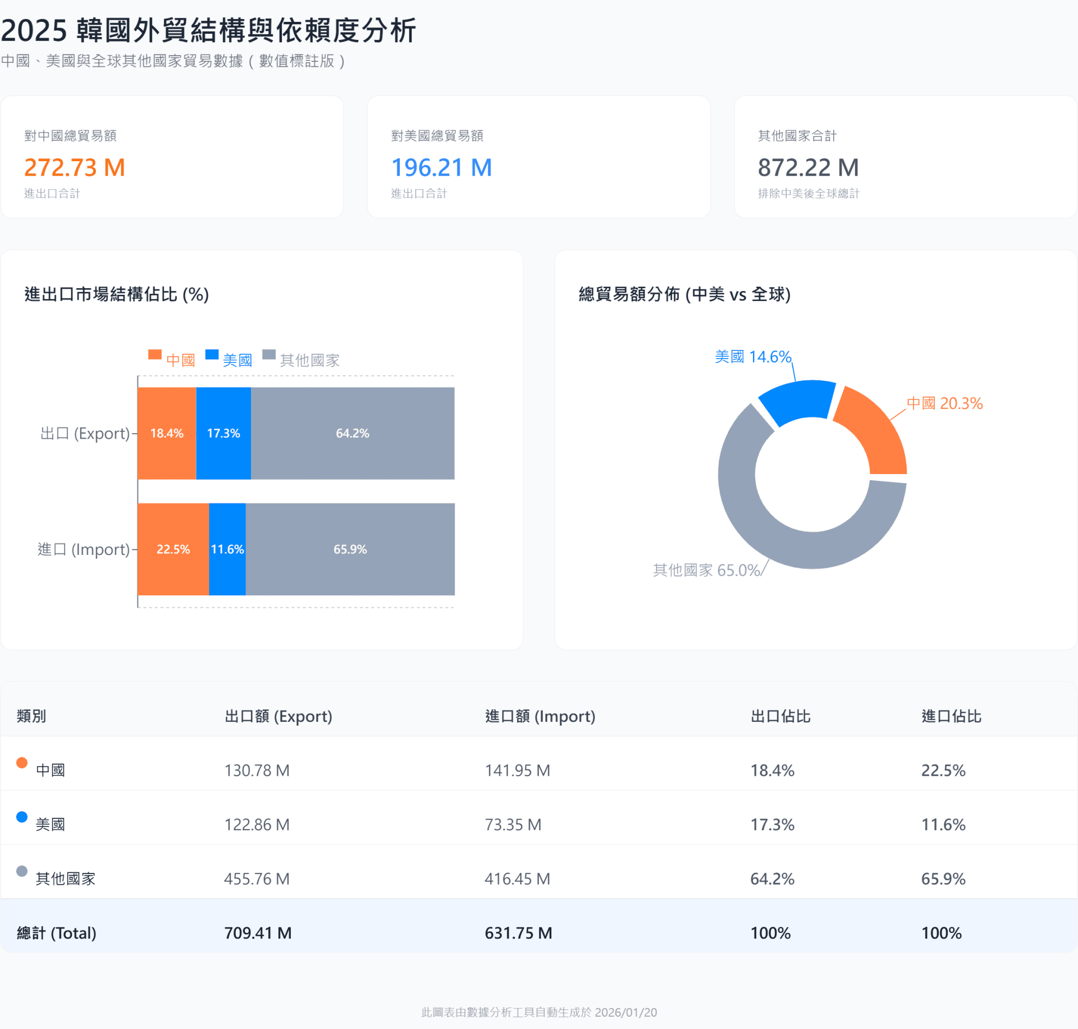
Task: Click the orange dot beside 中國 table row
Action: pyautogui.click(x=22, y=762)
